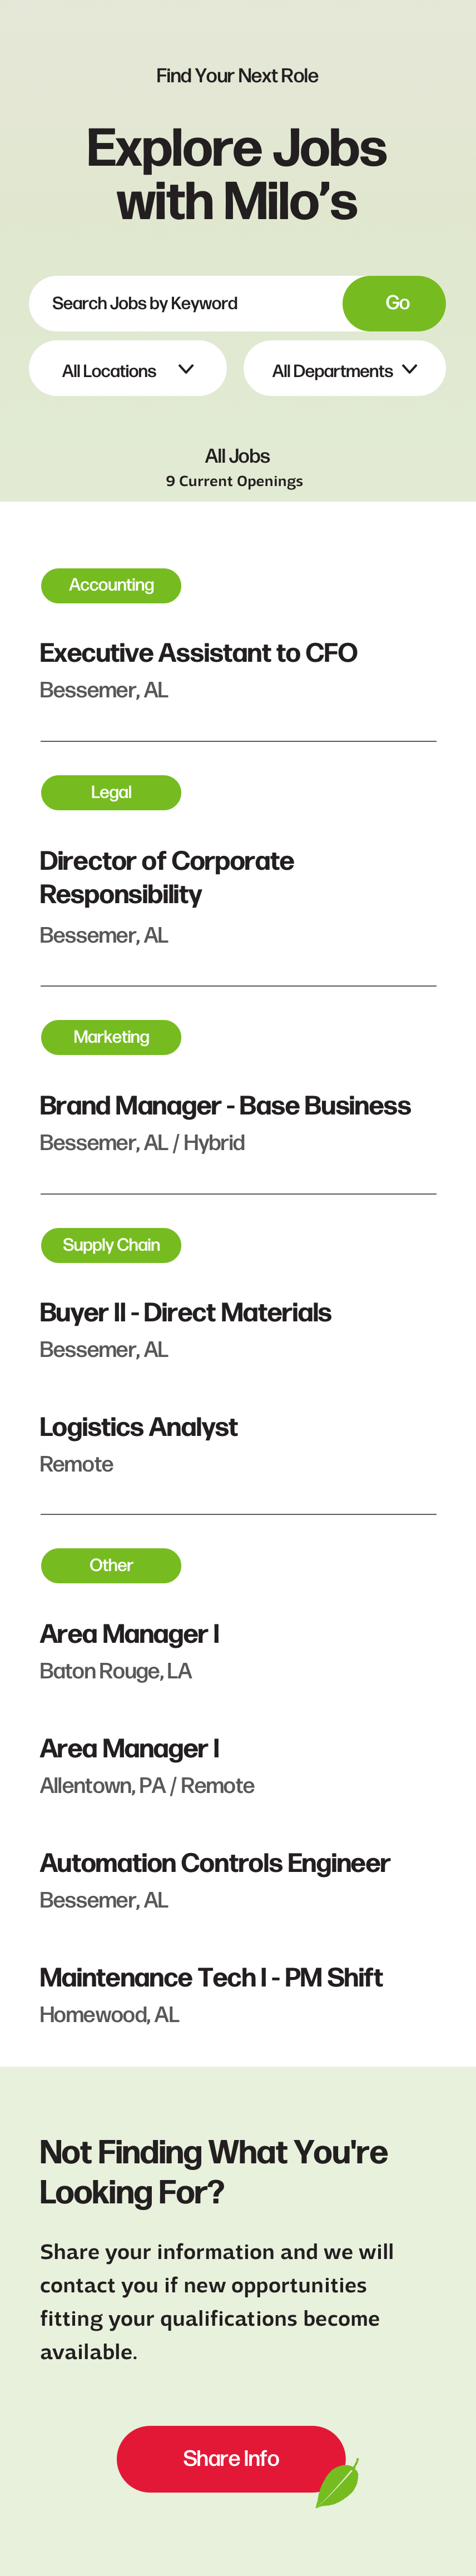Screen dimensions: 476x2576
Task: Expand the All Departments dropdown
Action: pos(344,370)
